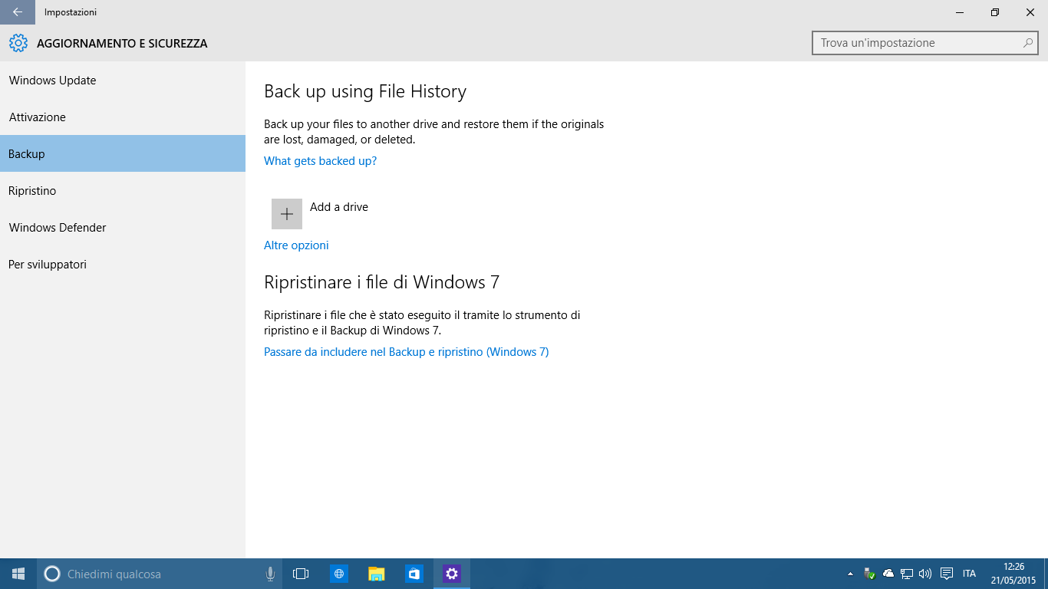Click the magnifier icon in the search box

(x=1028, y=43)
